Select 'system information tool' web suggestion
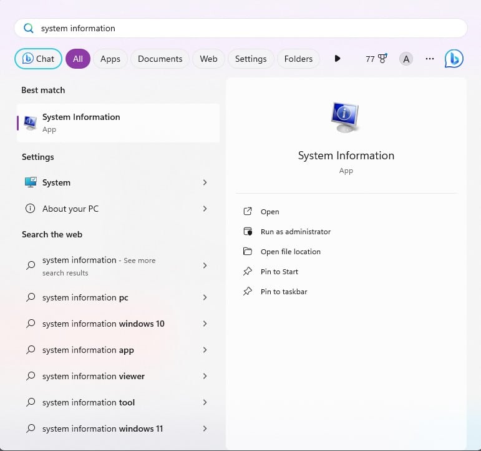481x451 pixels. pyautogui.click(x=119, y=402)
